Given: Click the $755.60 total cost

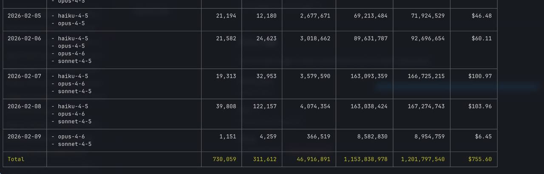Looking at the screenshot, I should coord(480,159).
